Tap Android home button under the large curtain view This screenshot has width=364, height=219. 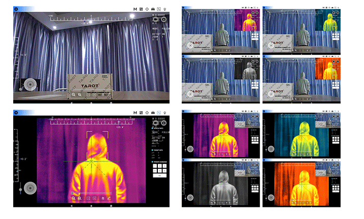(x=91, y=102)
